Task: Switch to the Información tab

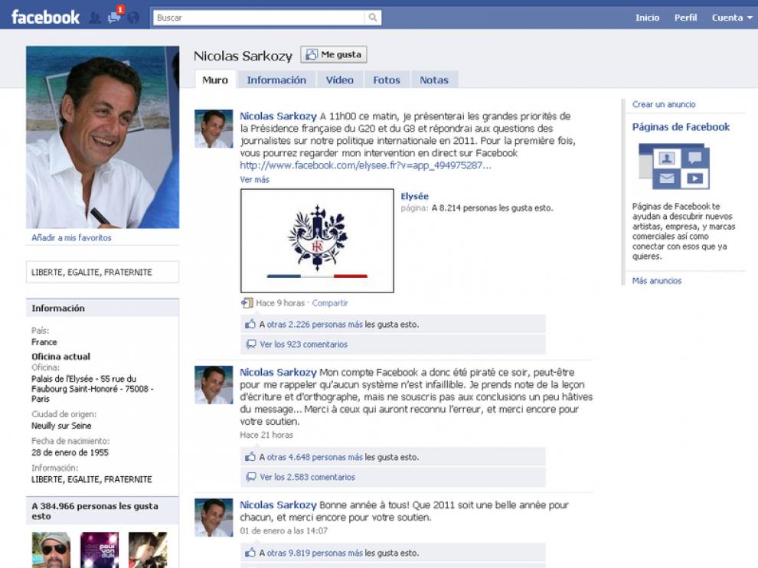Action: coord(276,80)
